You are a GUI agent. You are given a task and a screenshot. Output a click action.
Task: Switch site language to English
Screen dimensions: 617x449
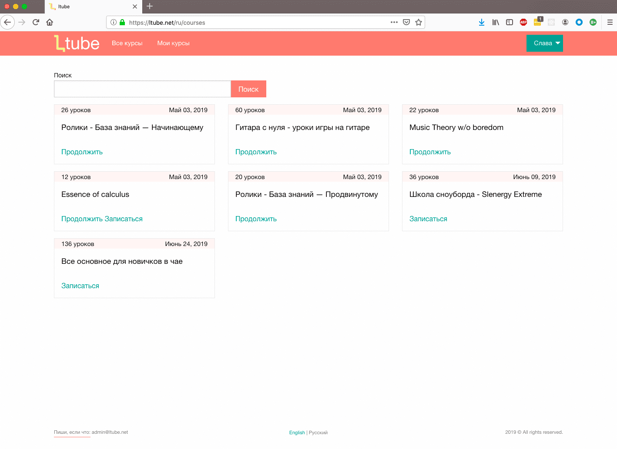tap(297, 432)
